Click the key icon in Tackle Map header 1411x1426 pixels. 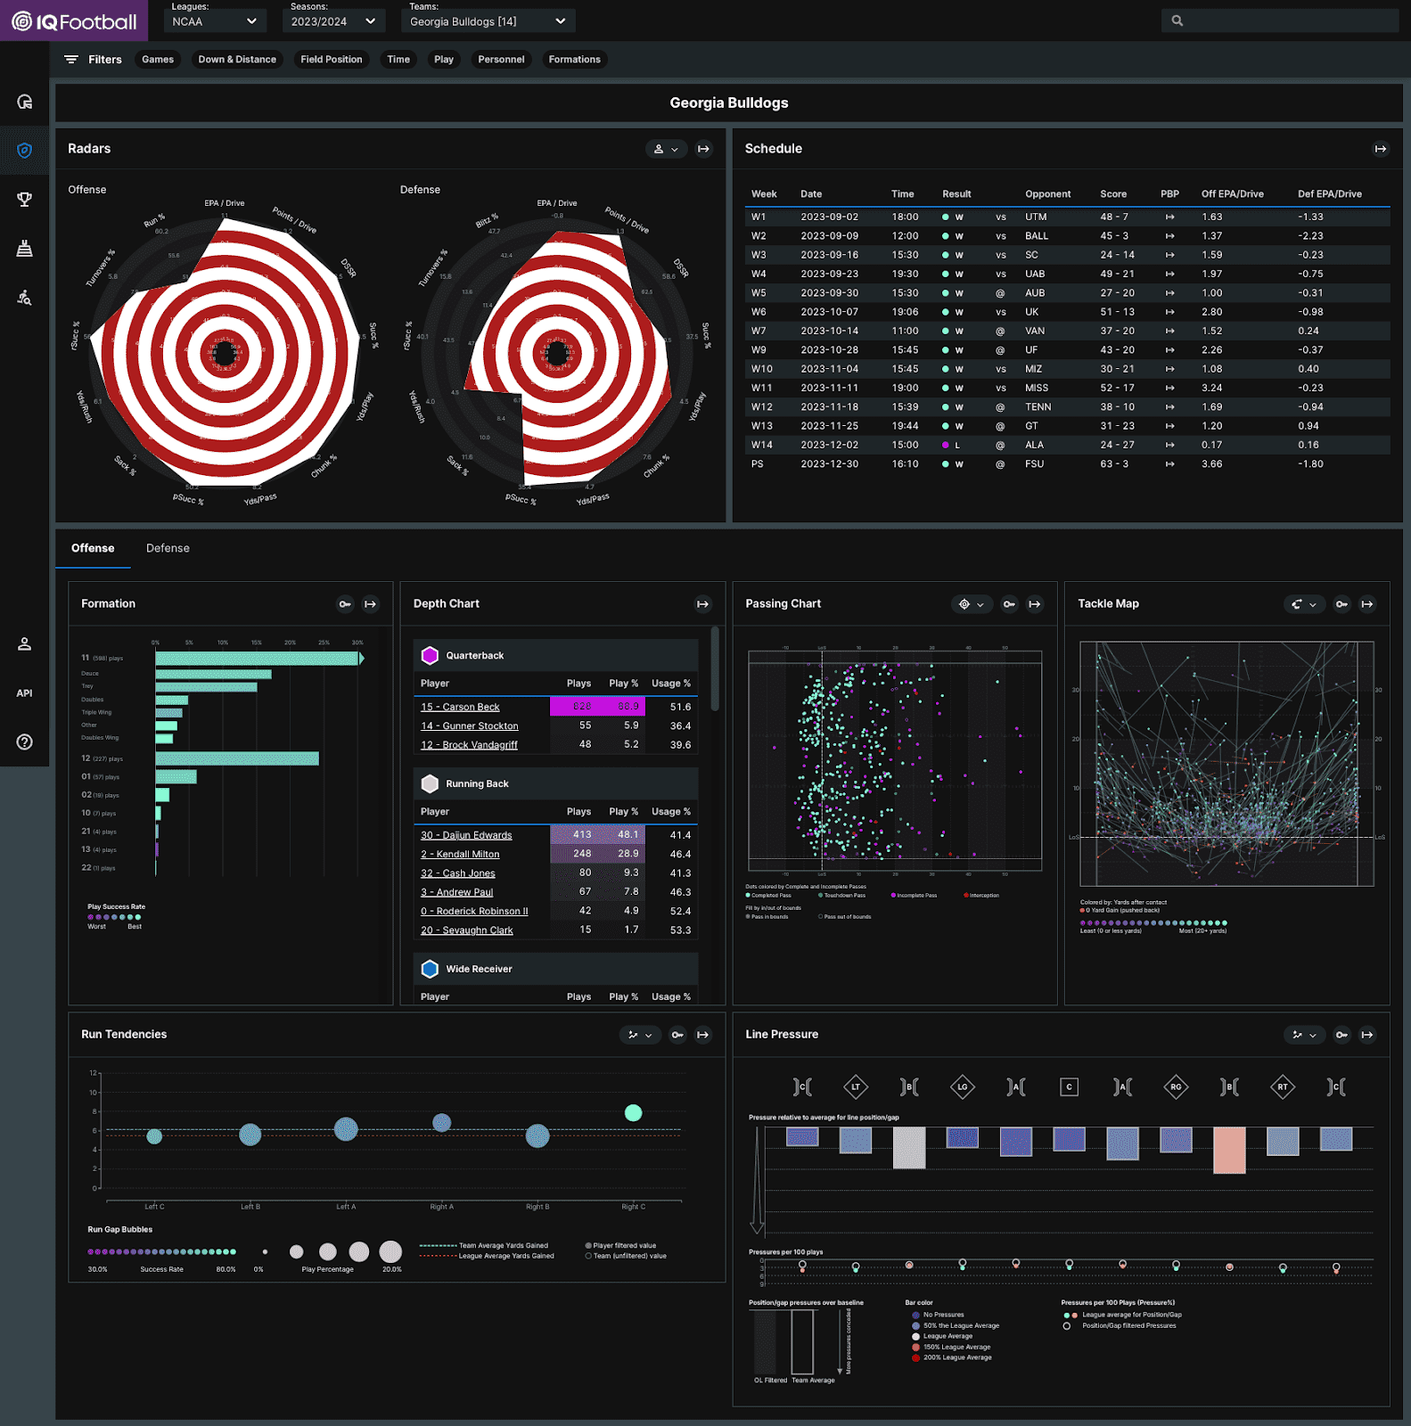(1341, 604)
